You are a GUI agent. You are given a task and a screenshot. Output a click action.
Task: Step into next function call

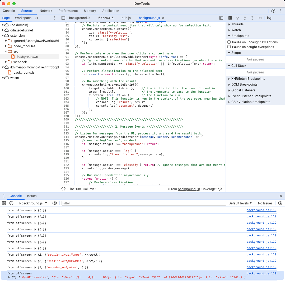[245, 18]
